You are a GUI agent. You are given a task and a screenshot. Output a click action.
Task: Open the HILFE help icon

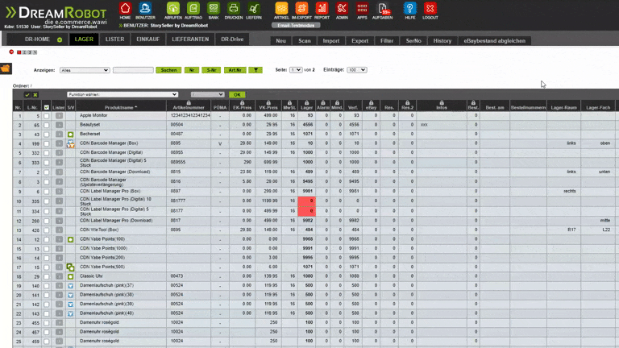409,9
